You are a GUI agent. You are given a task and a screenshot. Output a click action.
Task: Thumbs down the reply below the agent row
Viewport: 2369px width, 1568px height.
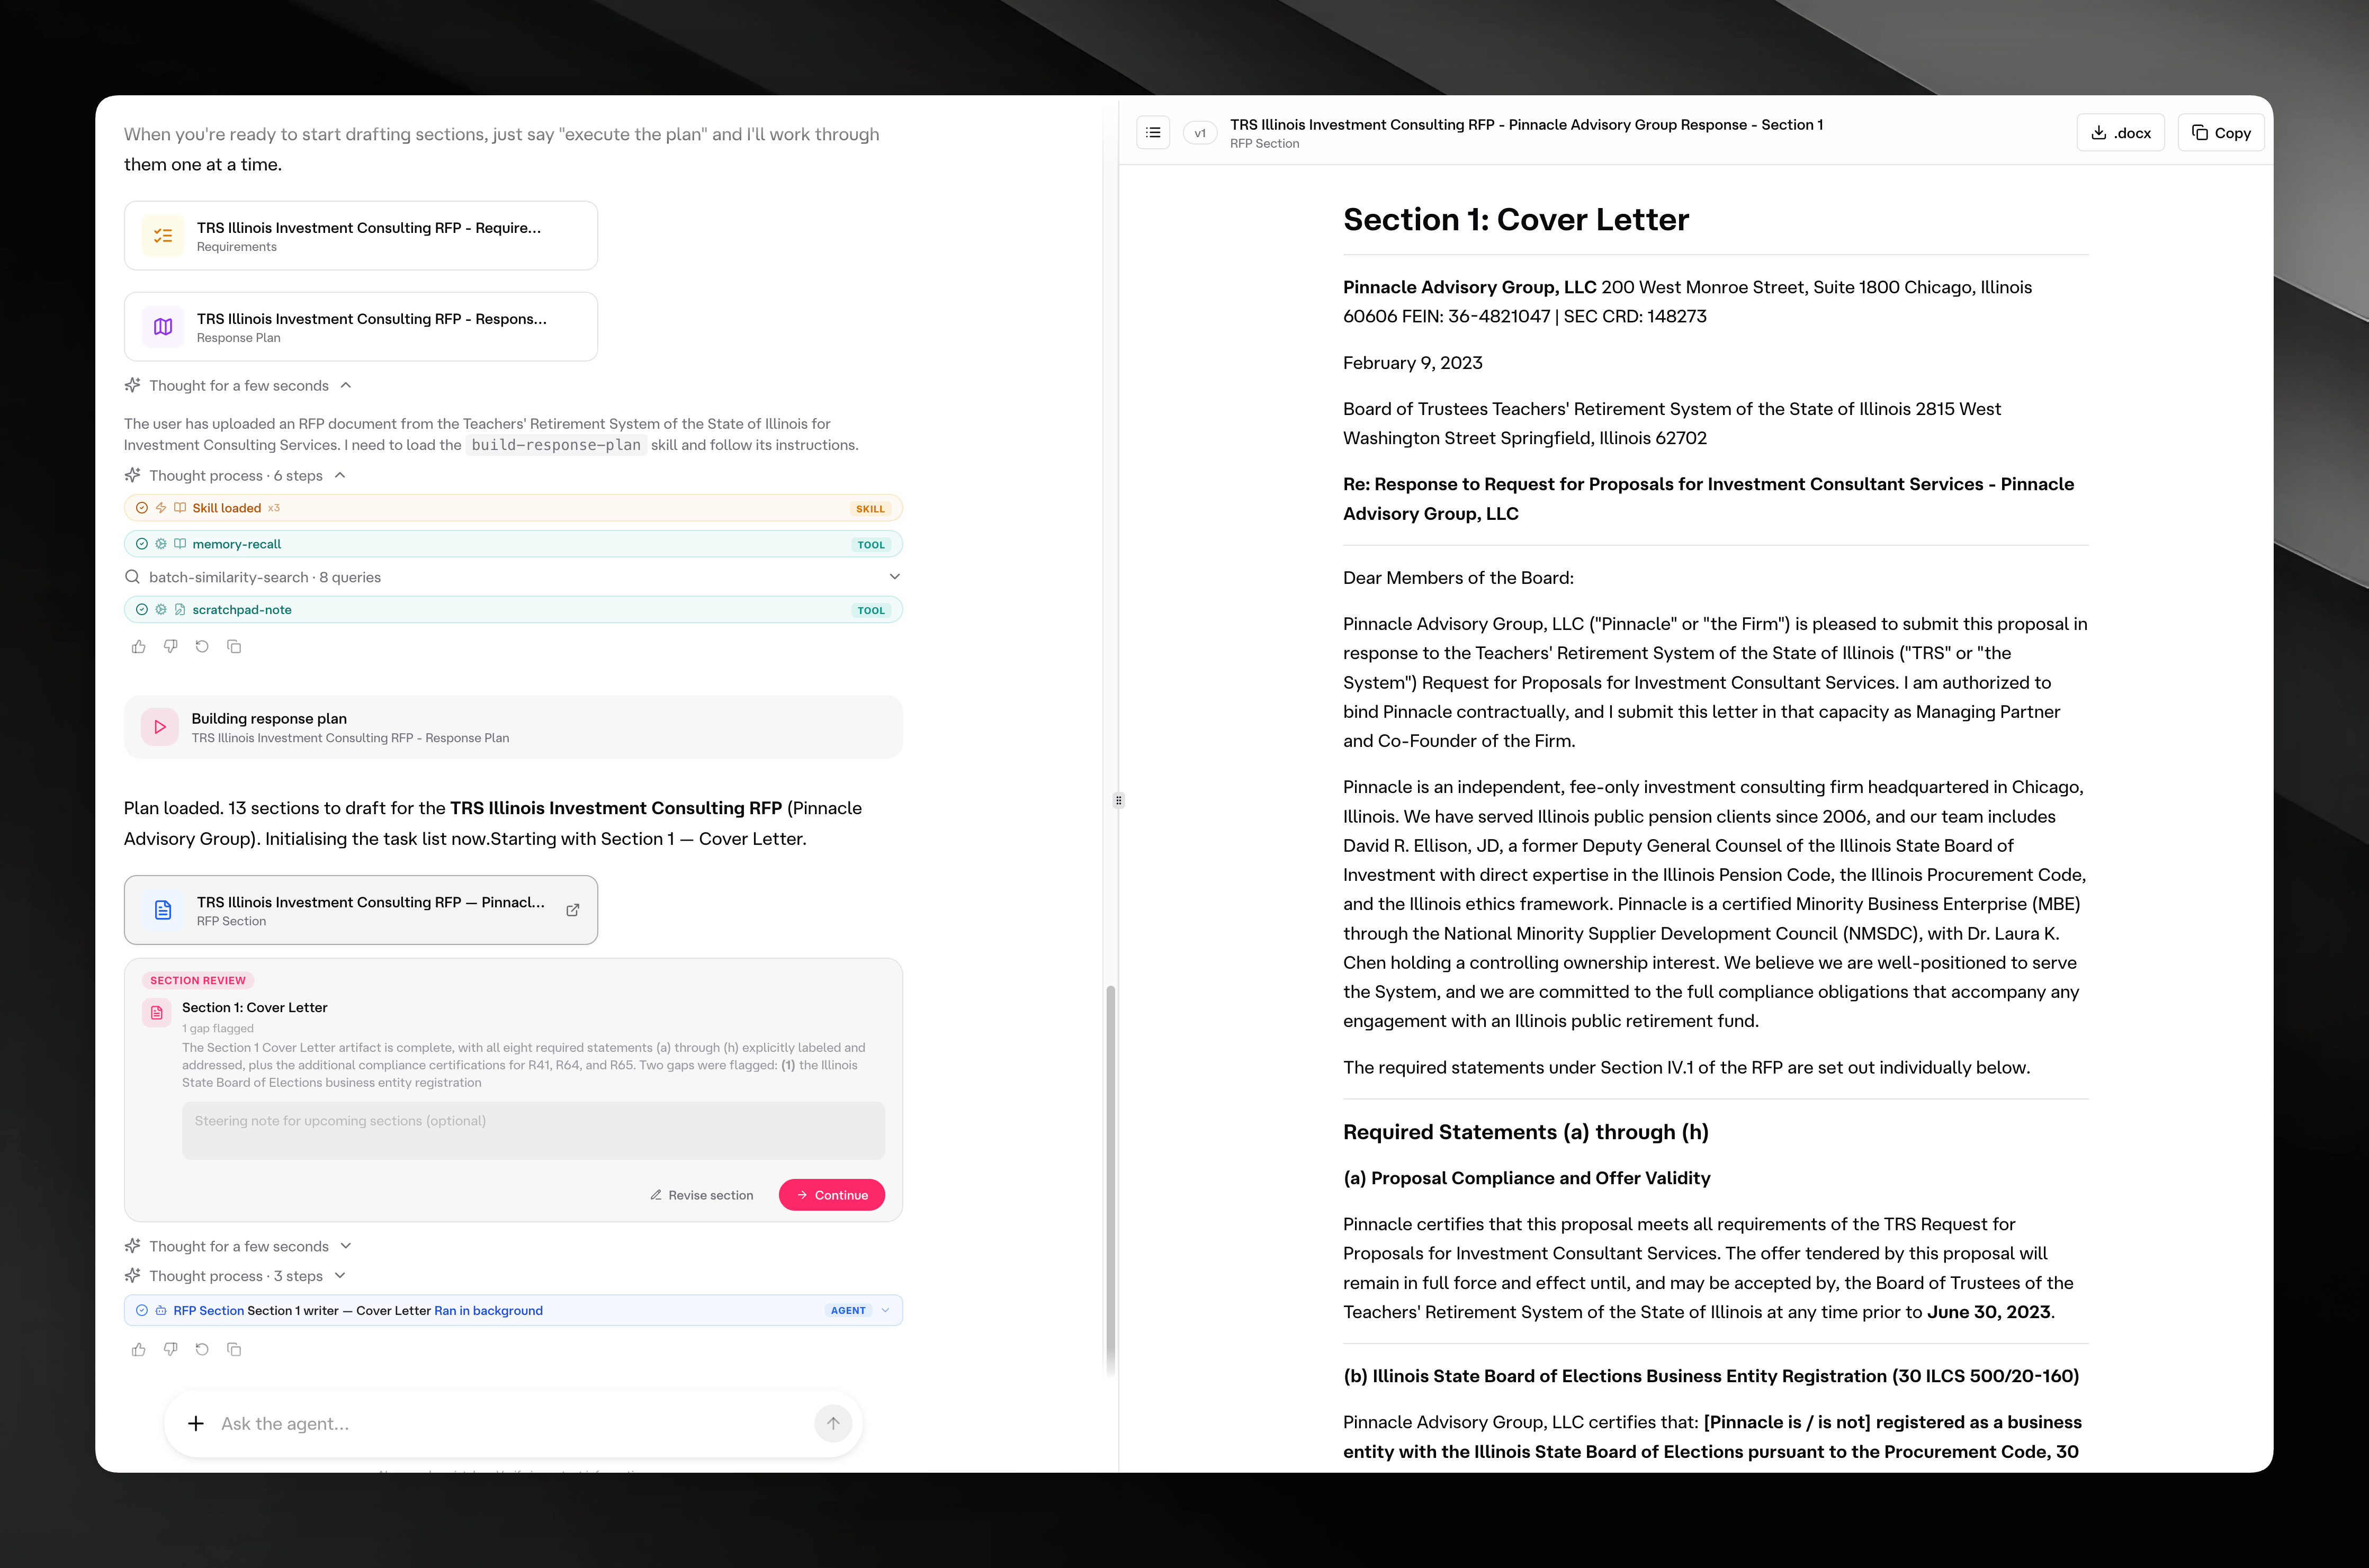click(x=171, y=1350)
